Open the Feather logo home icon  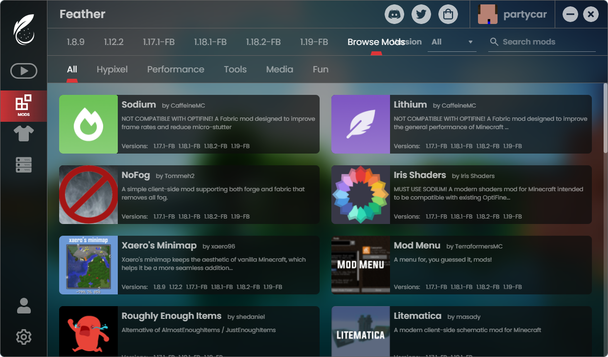23,29
